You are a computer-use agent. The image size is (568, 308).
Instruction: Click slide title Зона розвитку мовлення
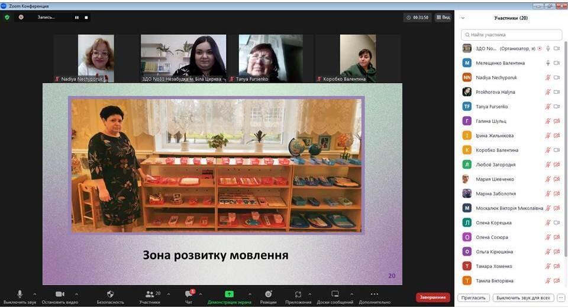pos(215,255)
